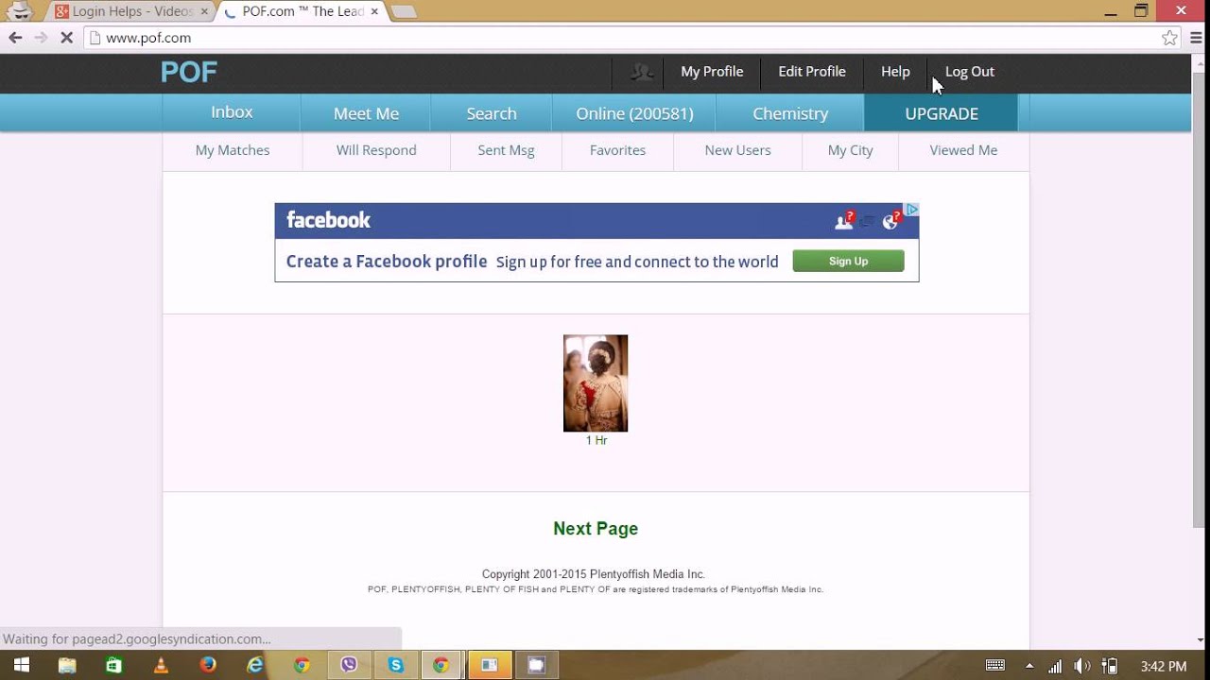Click the Next Page link
Screen dimensions: 1210x680
pos(596,529)
